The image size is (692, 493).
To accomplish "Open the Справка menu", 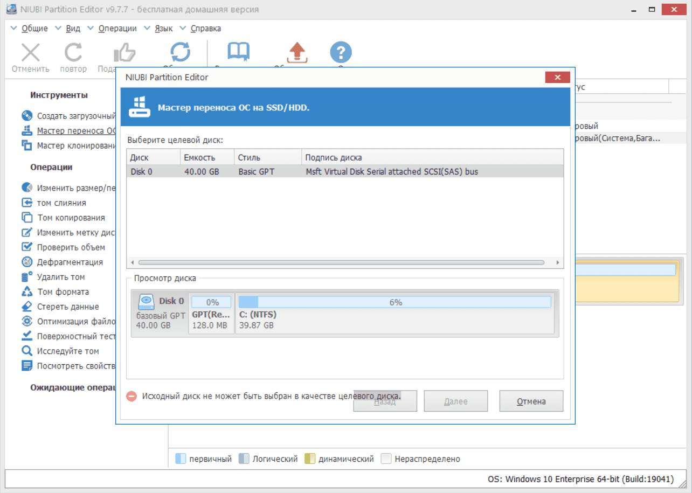I will 205,29.
